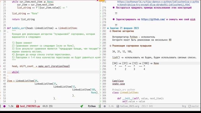Image resolution: width=201 pixels, height=113 pixels.
Task: Click 'LinkedListItem(100,' on line 50
Action: [x=84, y=90]
